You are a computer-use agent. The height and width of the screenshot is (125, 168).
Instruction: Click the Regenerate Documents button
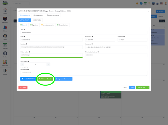coord(63,79)
